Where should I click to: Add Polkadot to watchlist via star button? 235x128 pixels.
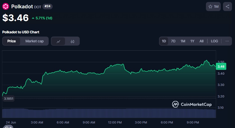213,7
